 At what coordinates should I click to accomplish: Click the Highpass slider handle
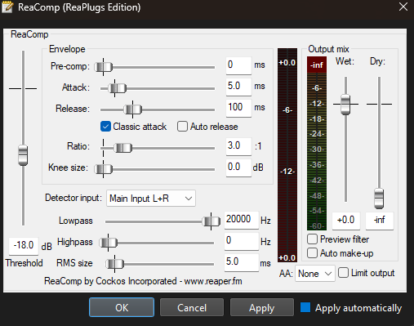(x=108, y=243)
